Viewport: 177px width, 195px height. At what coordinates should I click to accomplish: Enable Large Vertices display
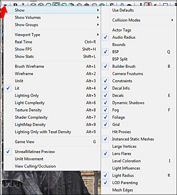pos(139,146)
